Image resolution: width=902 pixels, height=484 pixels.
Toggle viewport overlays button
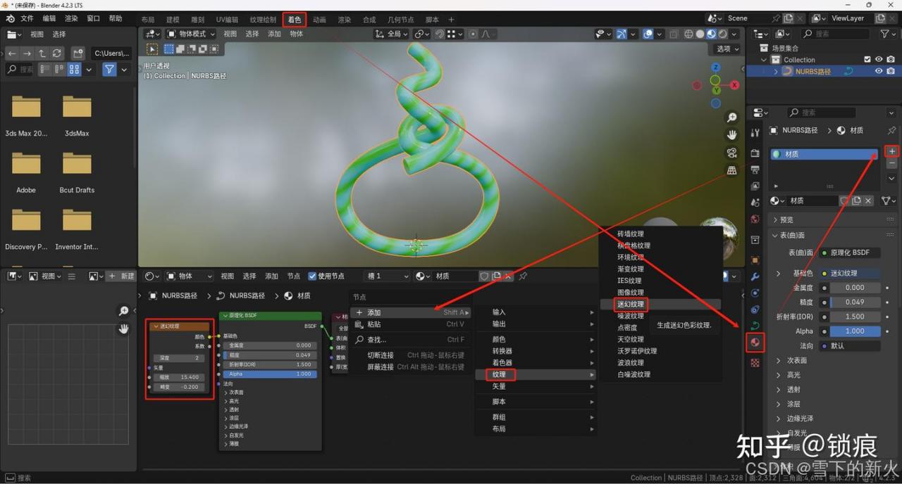[648, 34]
